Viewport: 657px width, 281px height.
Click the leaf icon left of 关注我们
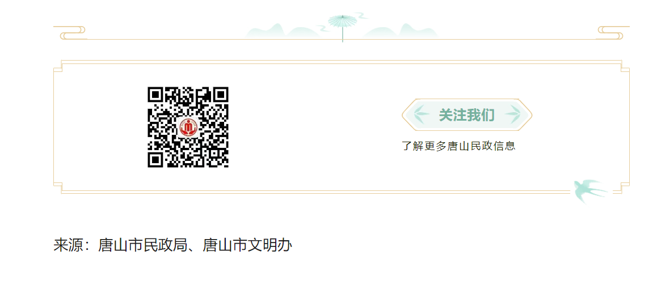click(x=422, y=114)
